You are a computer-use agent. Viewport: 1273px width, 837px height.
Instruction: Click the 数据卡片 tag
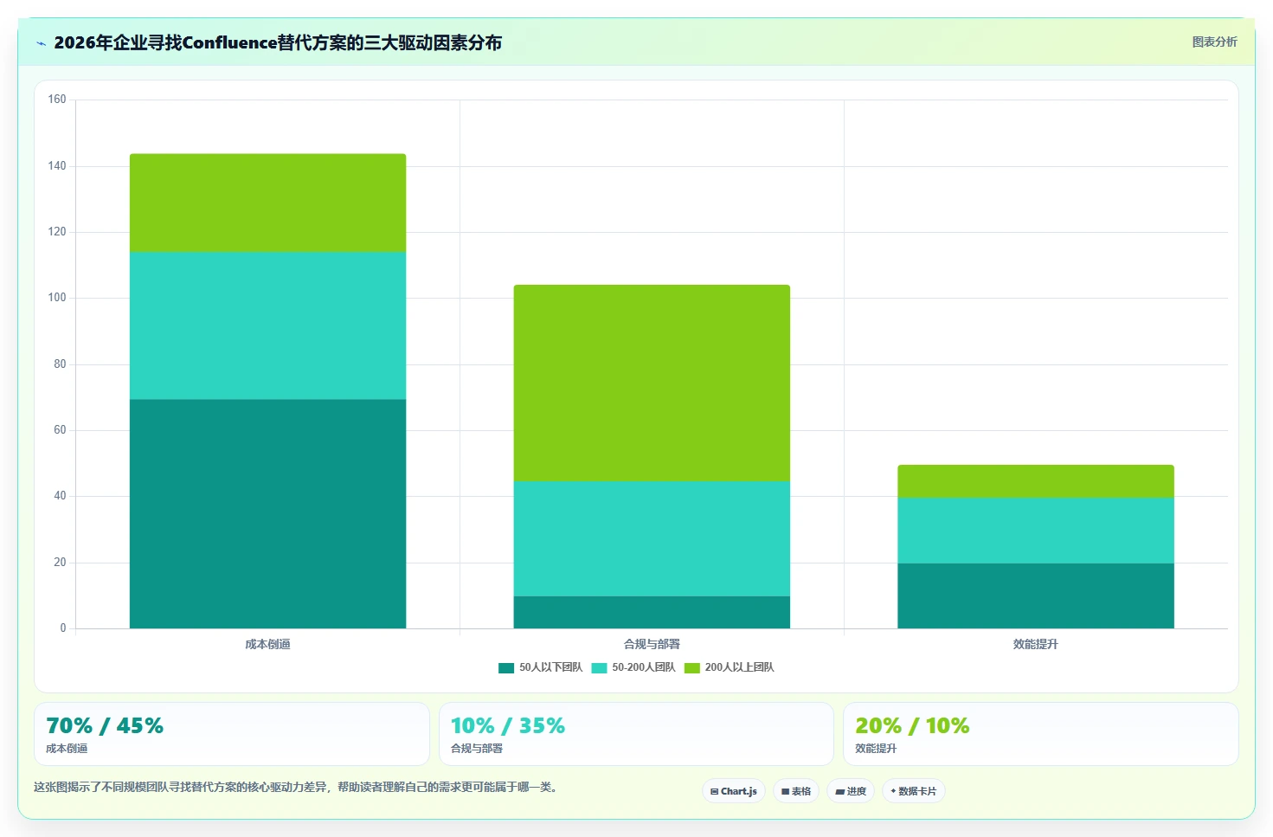click(x=914, y=791)
